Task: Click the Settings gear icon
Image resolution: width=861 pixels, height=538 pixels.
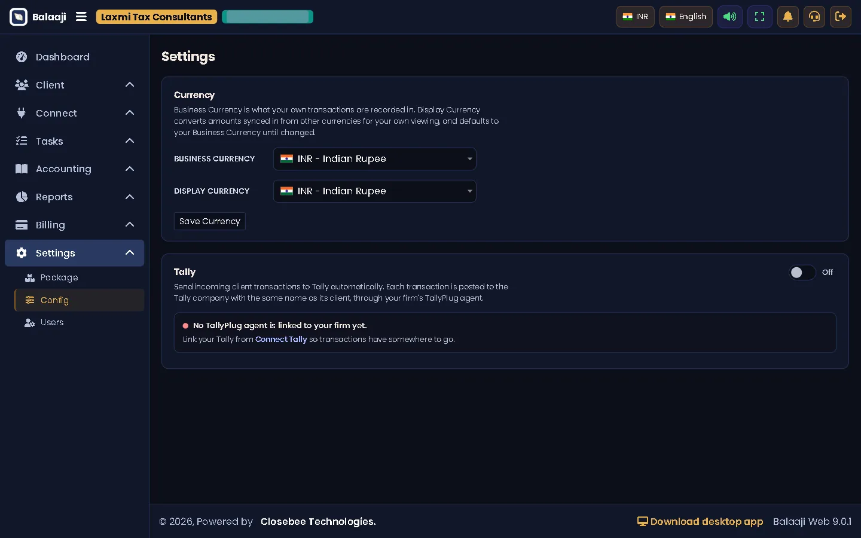Action: 22,253
